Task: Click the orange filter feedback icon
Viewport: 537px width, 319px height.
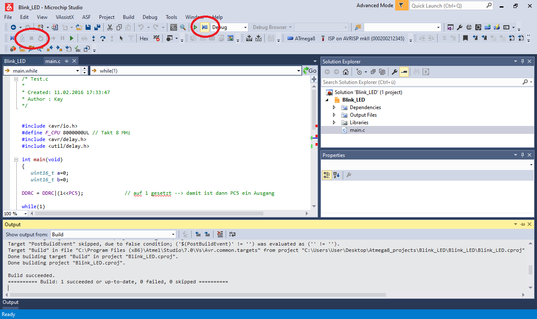Action: (x=402, y=5)
